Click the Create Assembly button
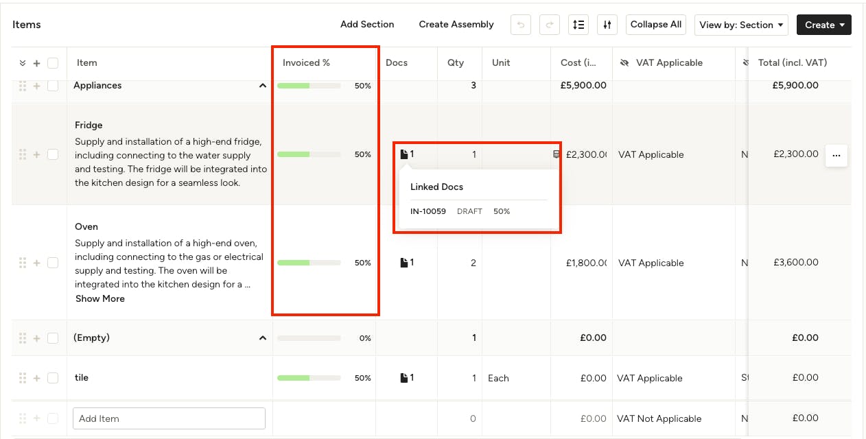Viewport: 866px width, 439px height. pos(456,25)
